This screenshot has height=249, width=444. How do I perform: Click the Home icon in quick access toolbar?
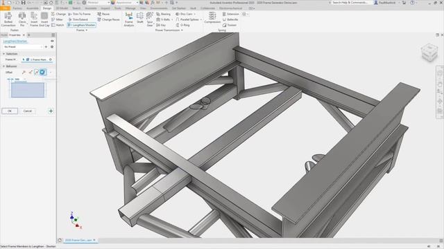point(51,3)
